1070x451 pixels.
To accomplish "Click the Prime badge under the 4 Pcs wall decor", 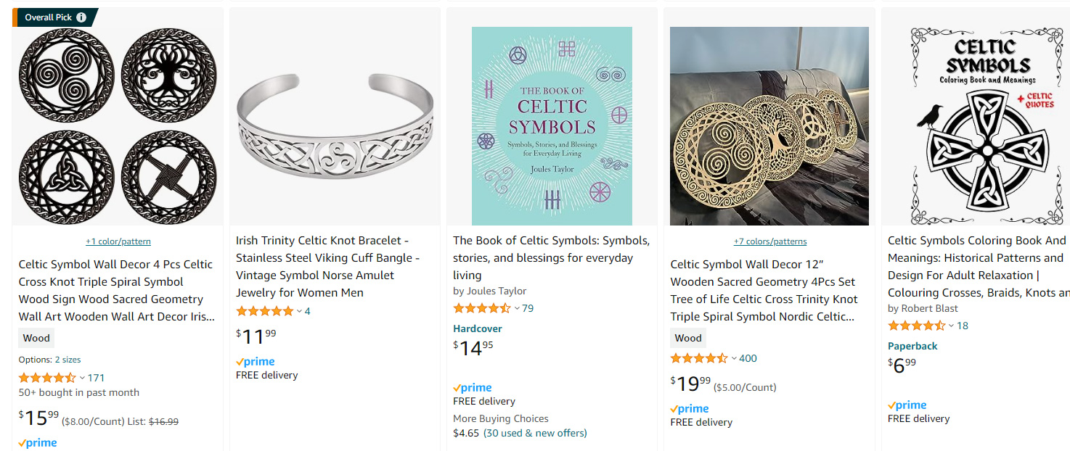I will click(x=37, y=442).
